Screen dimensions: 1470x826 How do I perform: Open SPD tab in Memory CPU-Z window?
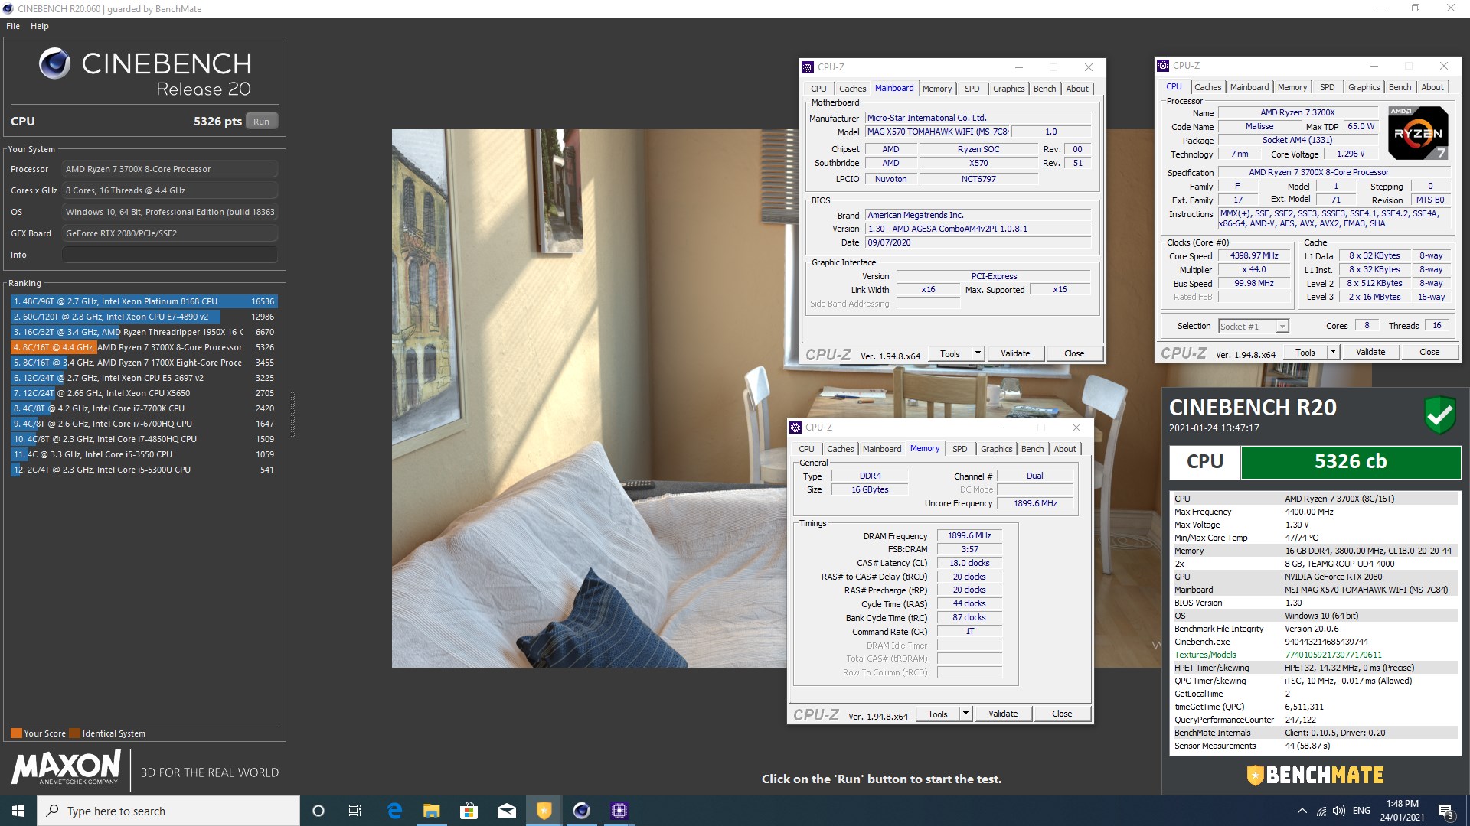(959, 449)
